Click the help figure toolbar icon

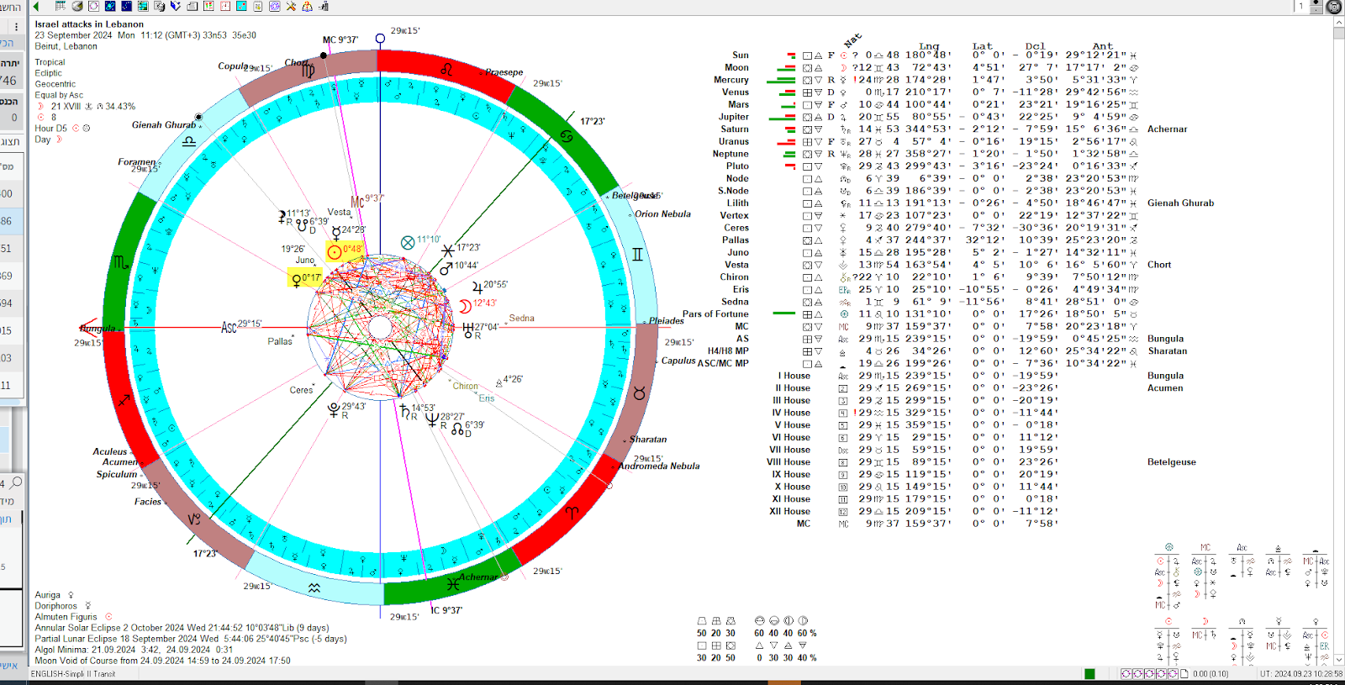(x=308, y=6)
